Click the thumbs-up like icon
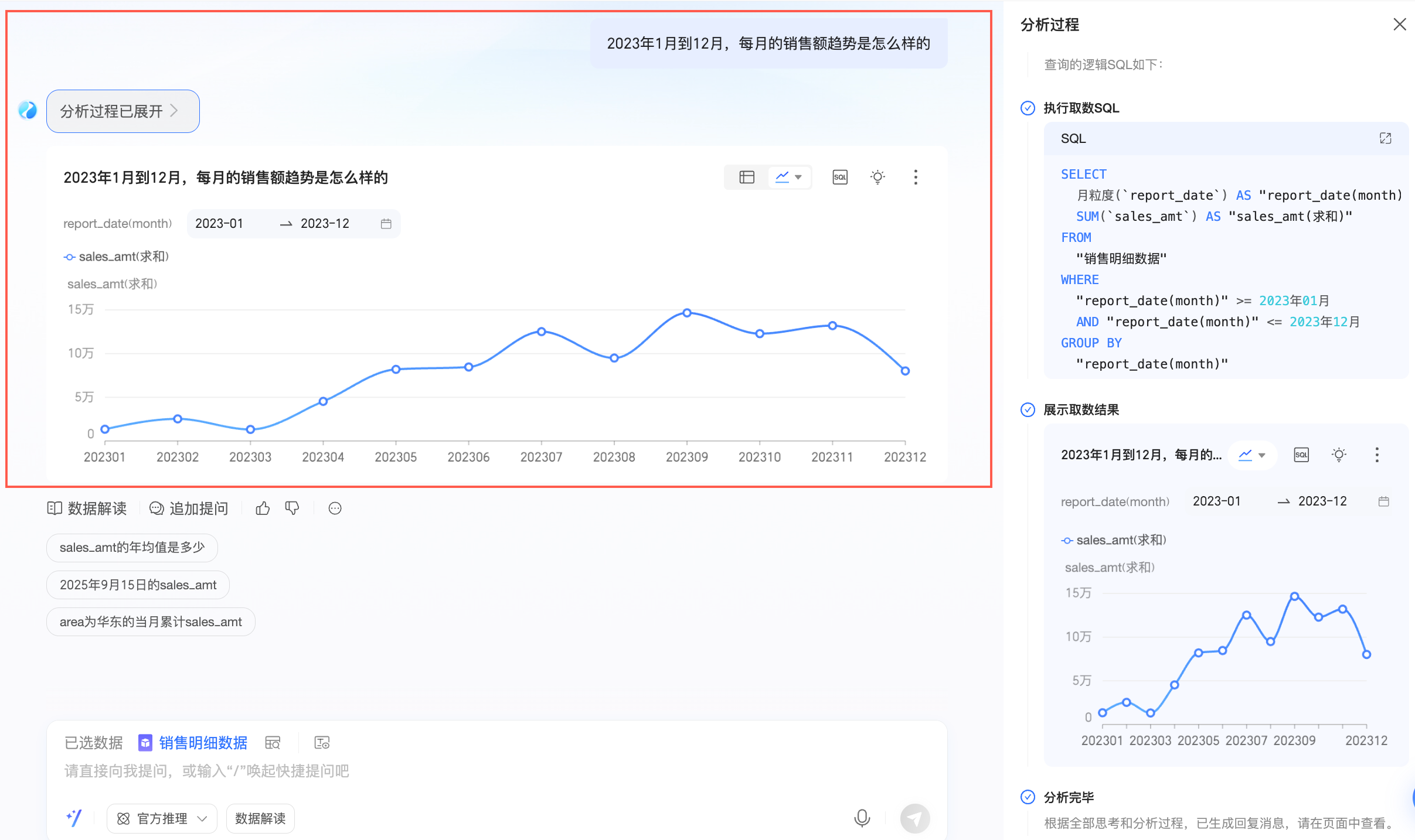1415x840 pixels. (263, 508)
